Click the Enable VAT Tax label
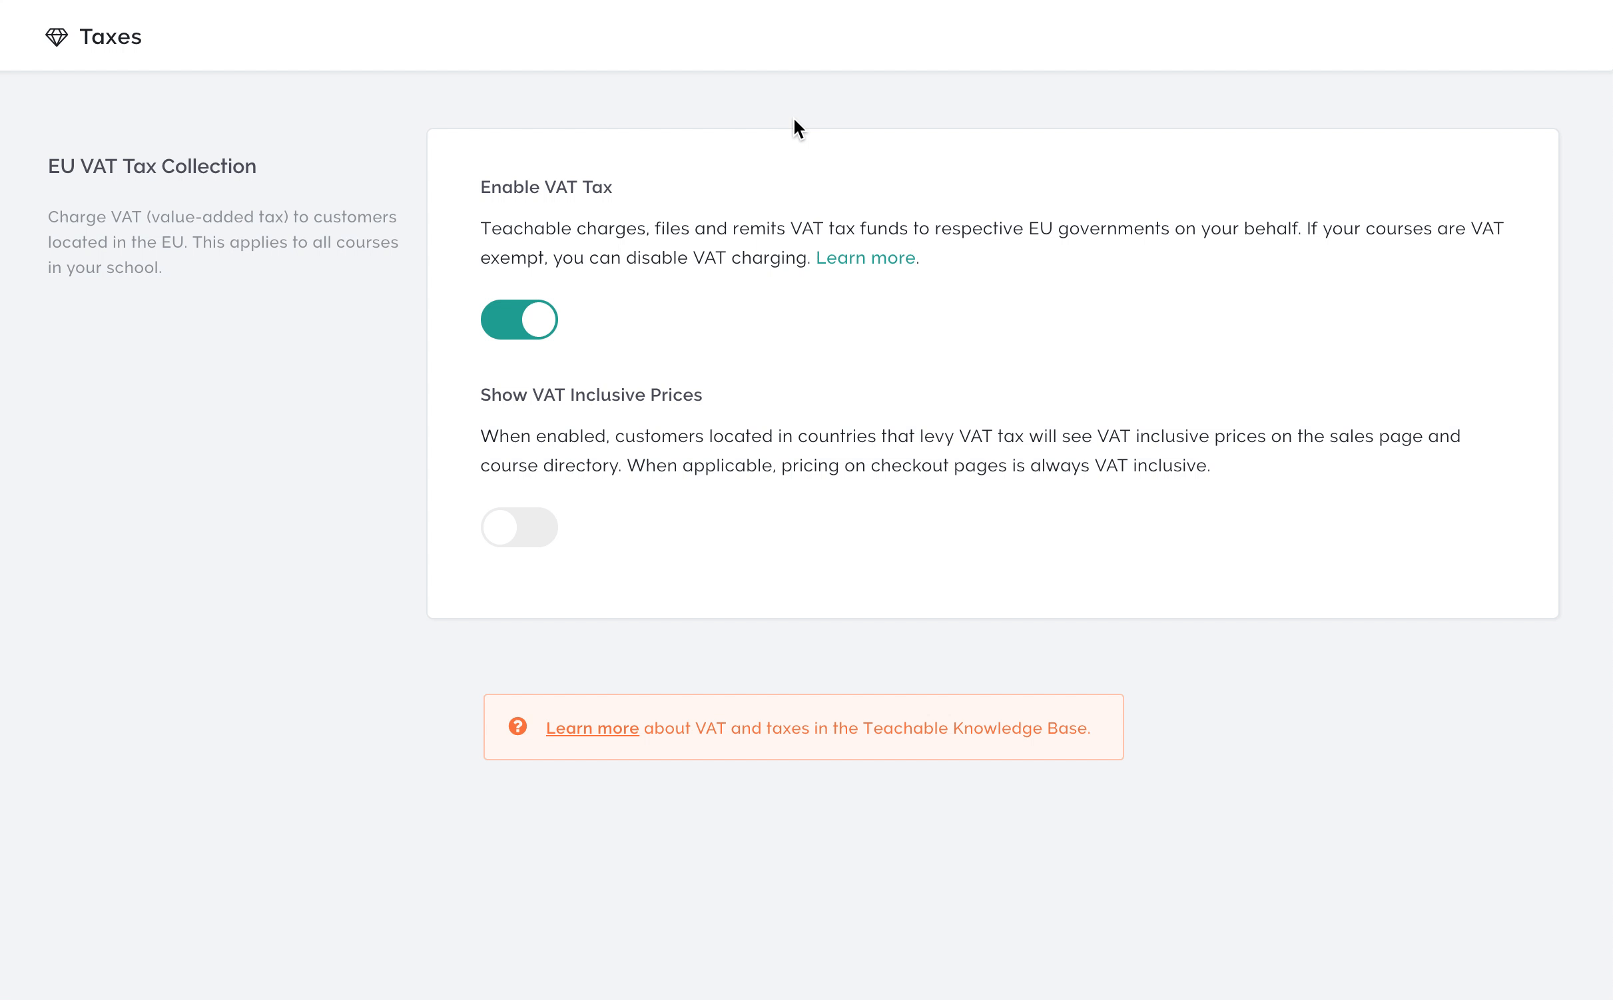Viewport: 1613px width, 1000px height. click(x=546, y=187)
